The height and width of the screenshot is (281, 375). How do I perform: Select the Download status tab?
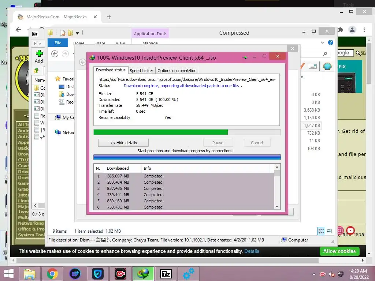coord(111,70)
